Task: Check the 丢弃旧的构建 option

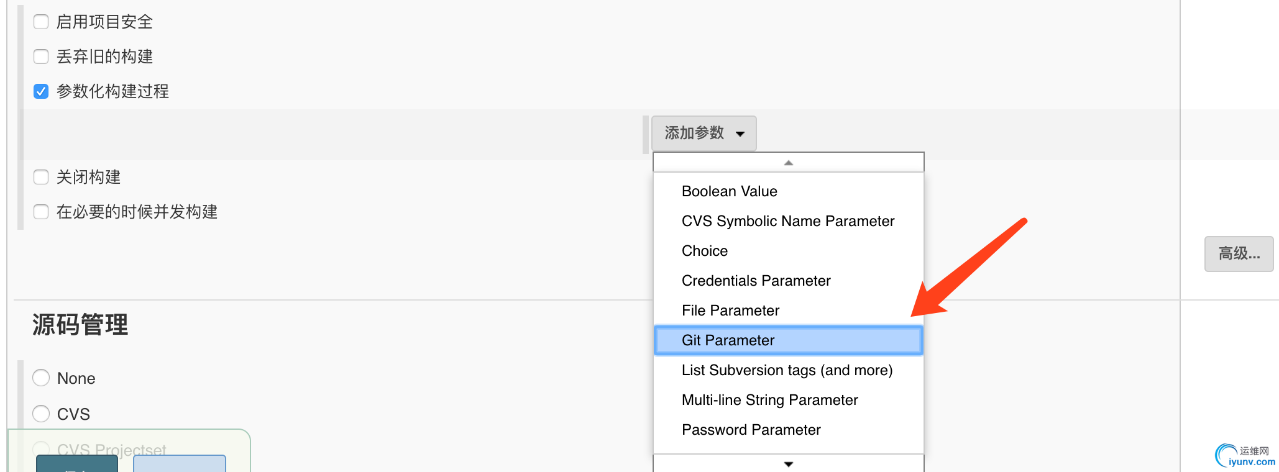Action: coord(41,57)
